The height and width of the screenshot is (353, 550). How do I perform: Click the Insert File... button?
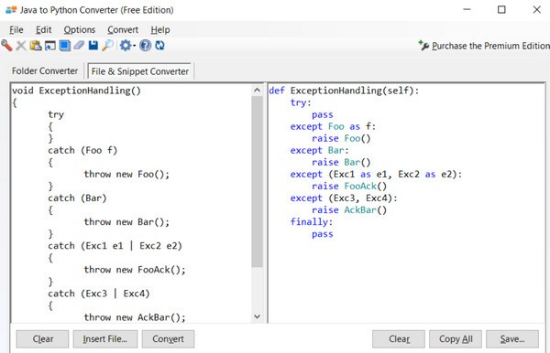[105, 339]
